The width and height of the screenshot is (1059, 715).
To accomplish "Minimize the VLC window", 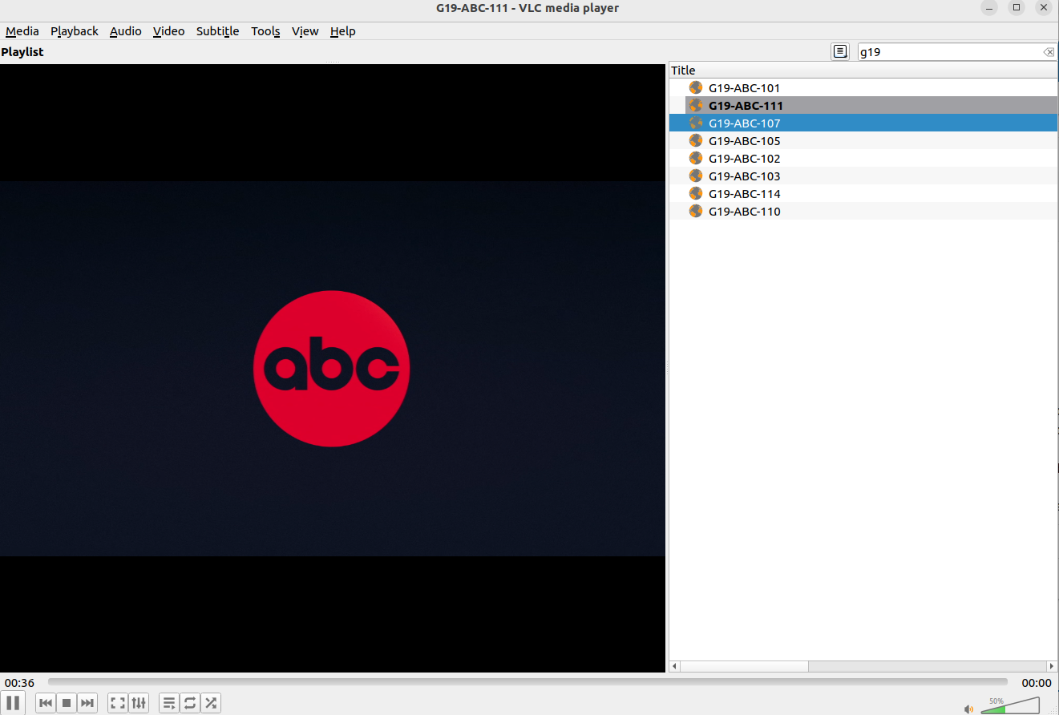I will coord(991,8).
